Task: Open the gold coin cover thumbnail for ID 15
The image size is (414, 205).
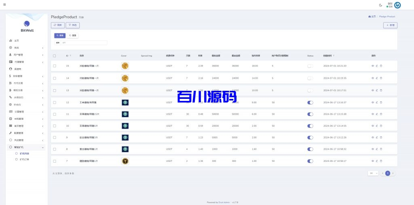Action: 125,66
